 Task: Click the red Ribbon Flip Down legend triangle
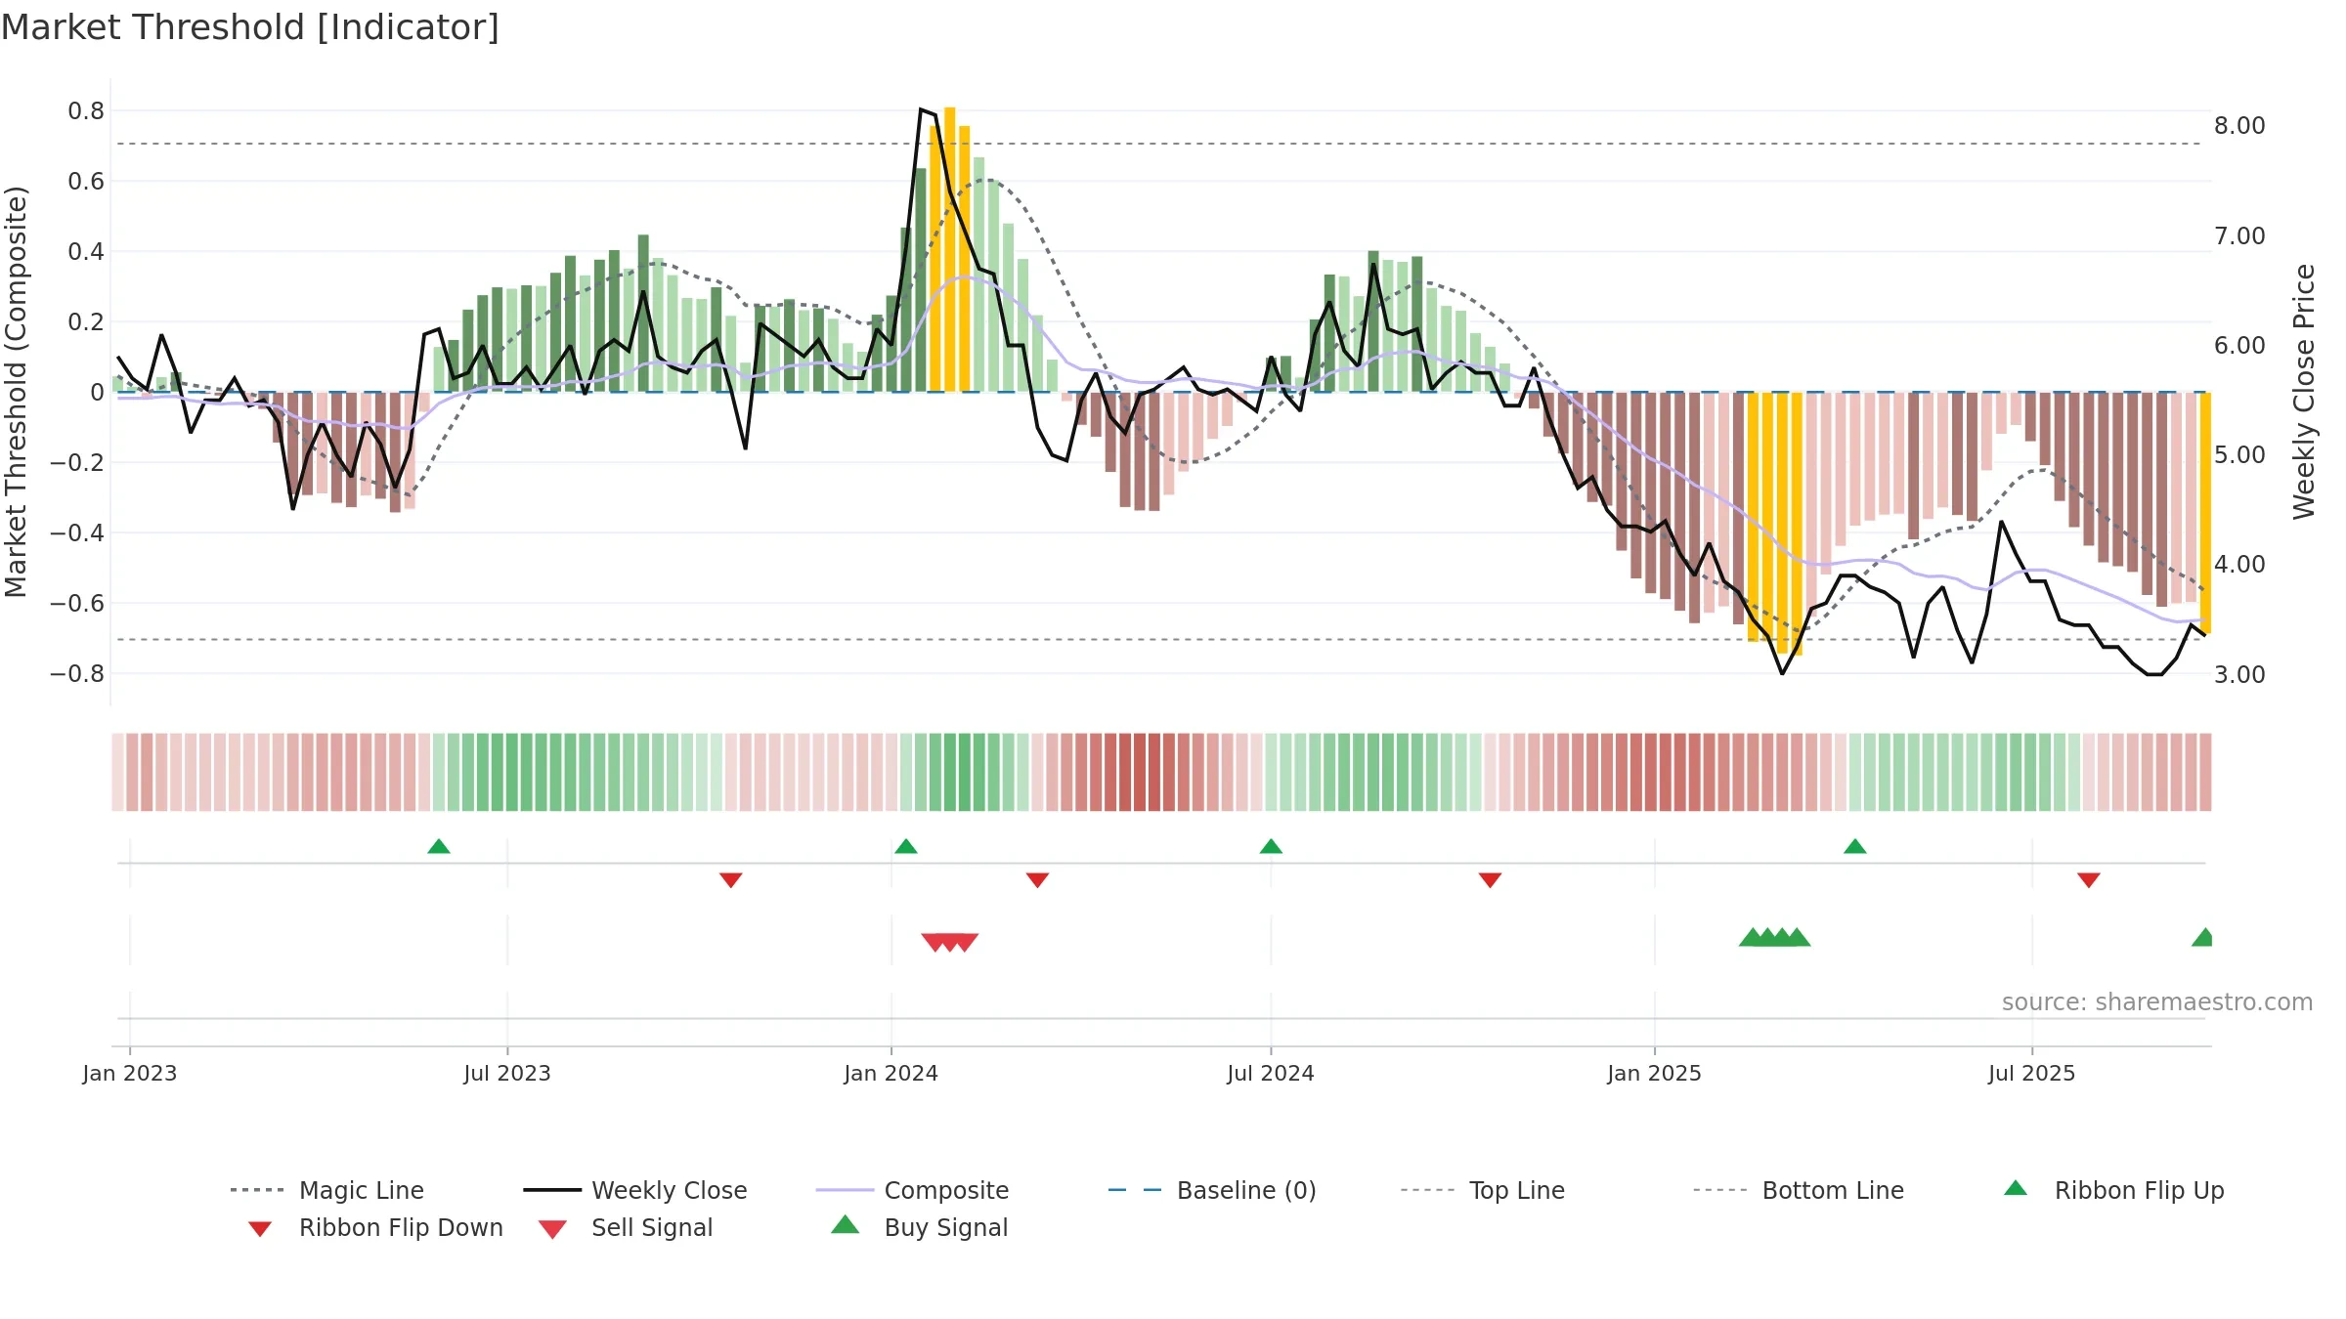point(260,1229)
